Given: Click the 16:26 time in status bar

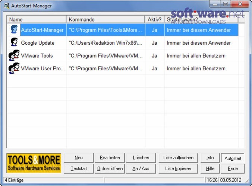Looking at the screenshot, I should point(212,180).
